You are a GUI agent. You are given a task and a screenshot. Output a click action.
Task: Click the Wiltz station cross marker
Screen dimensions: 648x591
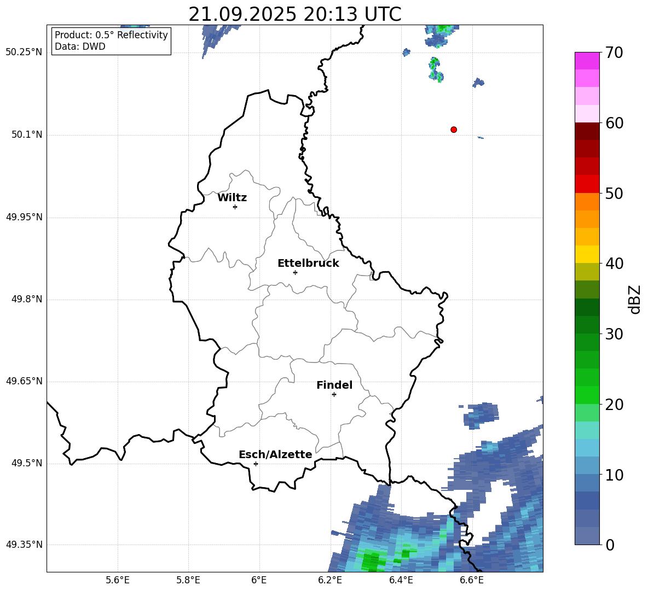[x=235, y=207]
